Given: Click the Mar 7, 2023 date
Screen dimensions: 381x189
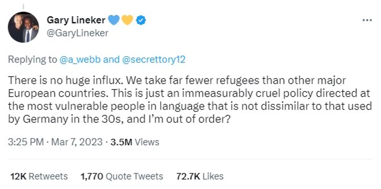Looking at the screenshot, I should point(77,142).
